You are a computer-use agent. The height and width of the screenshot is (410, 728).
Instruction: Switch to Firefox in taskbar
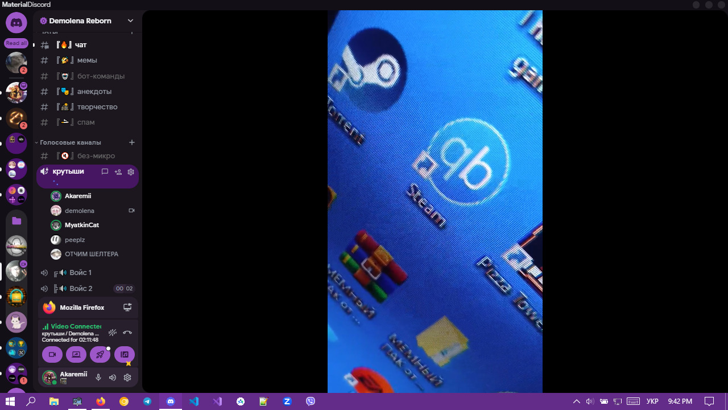[x=101, y=401]
